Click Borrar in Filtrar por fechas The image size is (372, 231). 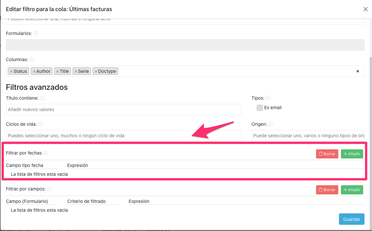[x=327, y=154]
